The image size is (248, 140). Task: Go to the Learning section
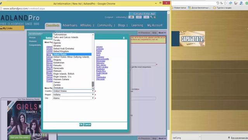click(x=137, y=25)
